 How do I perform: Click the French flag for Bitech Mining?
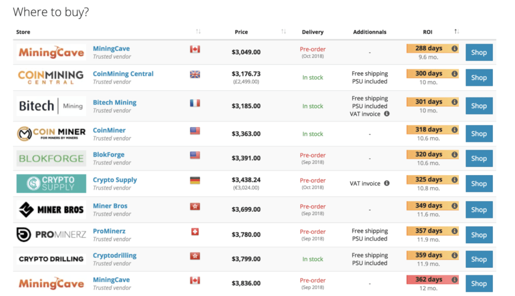coord(195,103)
